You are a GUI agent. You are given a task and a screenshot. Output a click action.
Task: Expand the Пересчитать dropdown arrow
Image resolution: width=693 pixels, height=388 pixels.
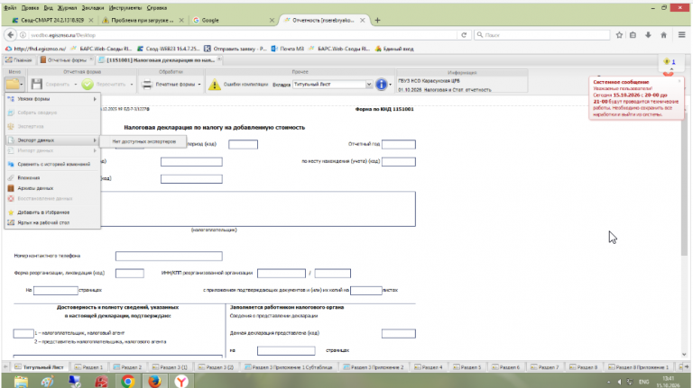(x=132, y=85)
